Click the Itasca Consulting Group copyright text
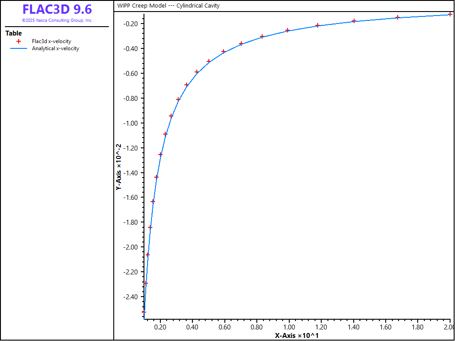 click(57, 20)
